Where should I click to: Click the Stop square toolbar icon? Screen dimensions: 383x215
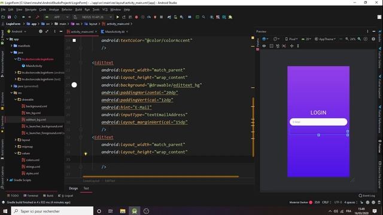tap(161, 17)
